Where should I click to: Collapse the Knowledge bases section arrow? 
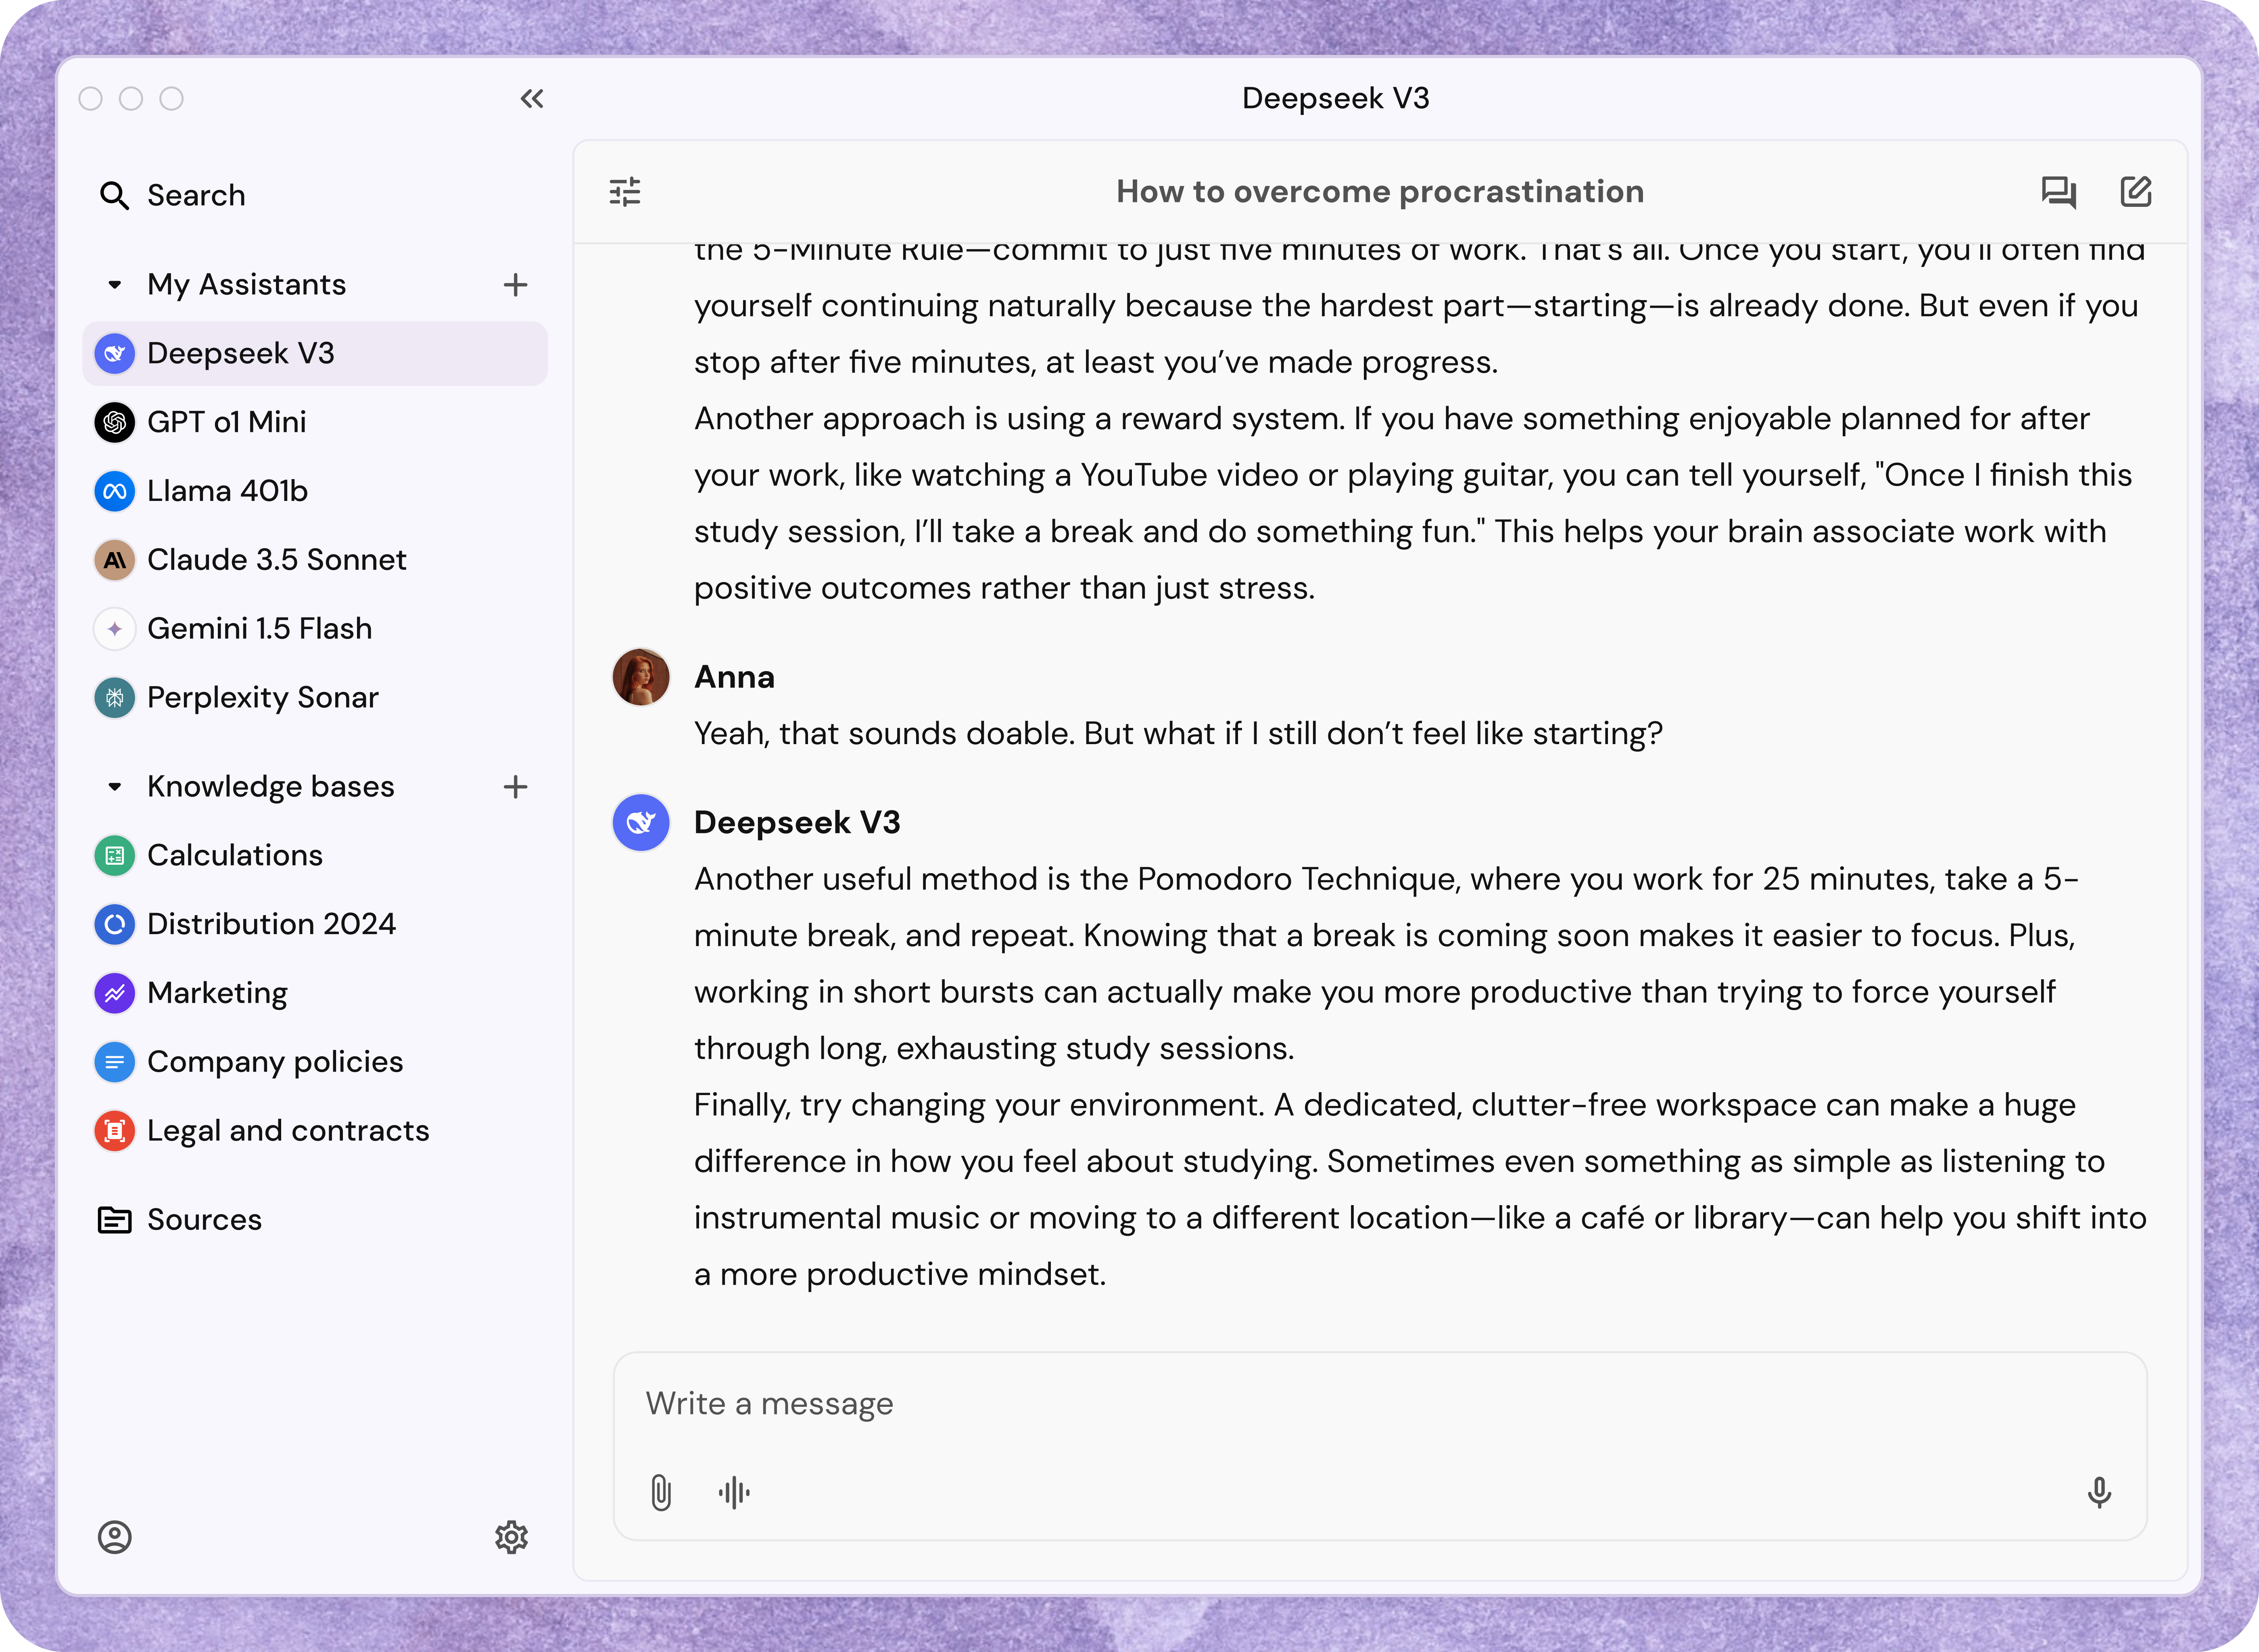point(115,787)
